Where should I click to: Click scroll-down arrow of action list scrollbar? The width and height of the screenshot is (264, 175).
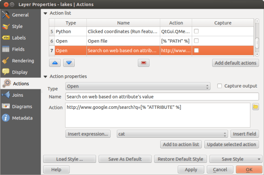pyautogui.click(x=257, y=54)
